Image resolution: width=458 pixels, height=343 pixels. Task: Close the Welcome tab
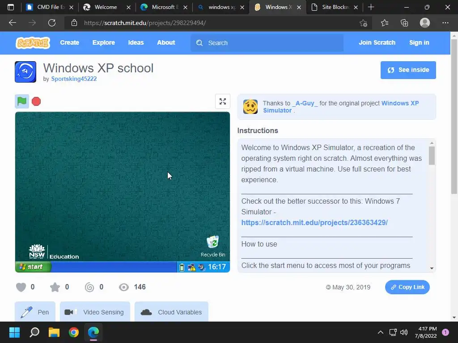click(x=128, y=8)
